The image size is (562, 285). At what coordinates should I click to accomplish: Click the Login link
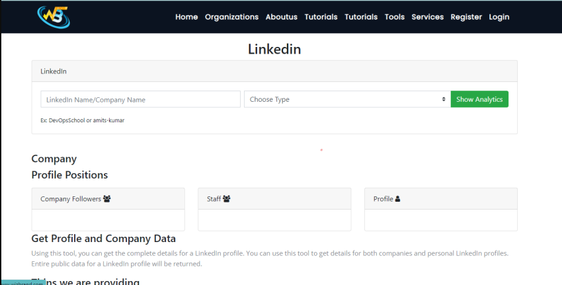pos(499,17)
